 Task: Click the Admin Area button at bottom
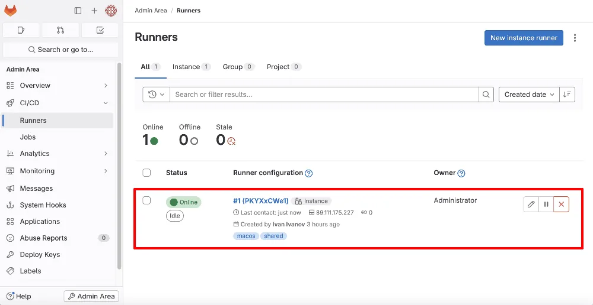pyautogui.click(x=91, y=296)
